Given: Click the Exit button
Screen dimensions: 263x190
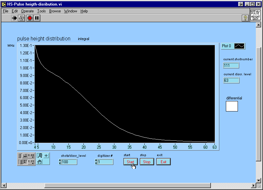Looking at the screenshot, I should (164, 162).
